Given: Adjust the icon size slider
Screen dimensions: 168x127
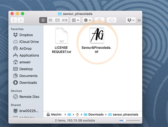Looking at the screenshot, I should click(125, 121).
